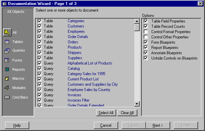The height and width of the screenshot is (131, 205).
Task: Uncheck the Order Details table checkbox
Action: click(x=39, y=37)
